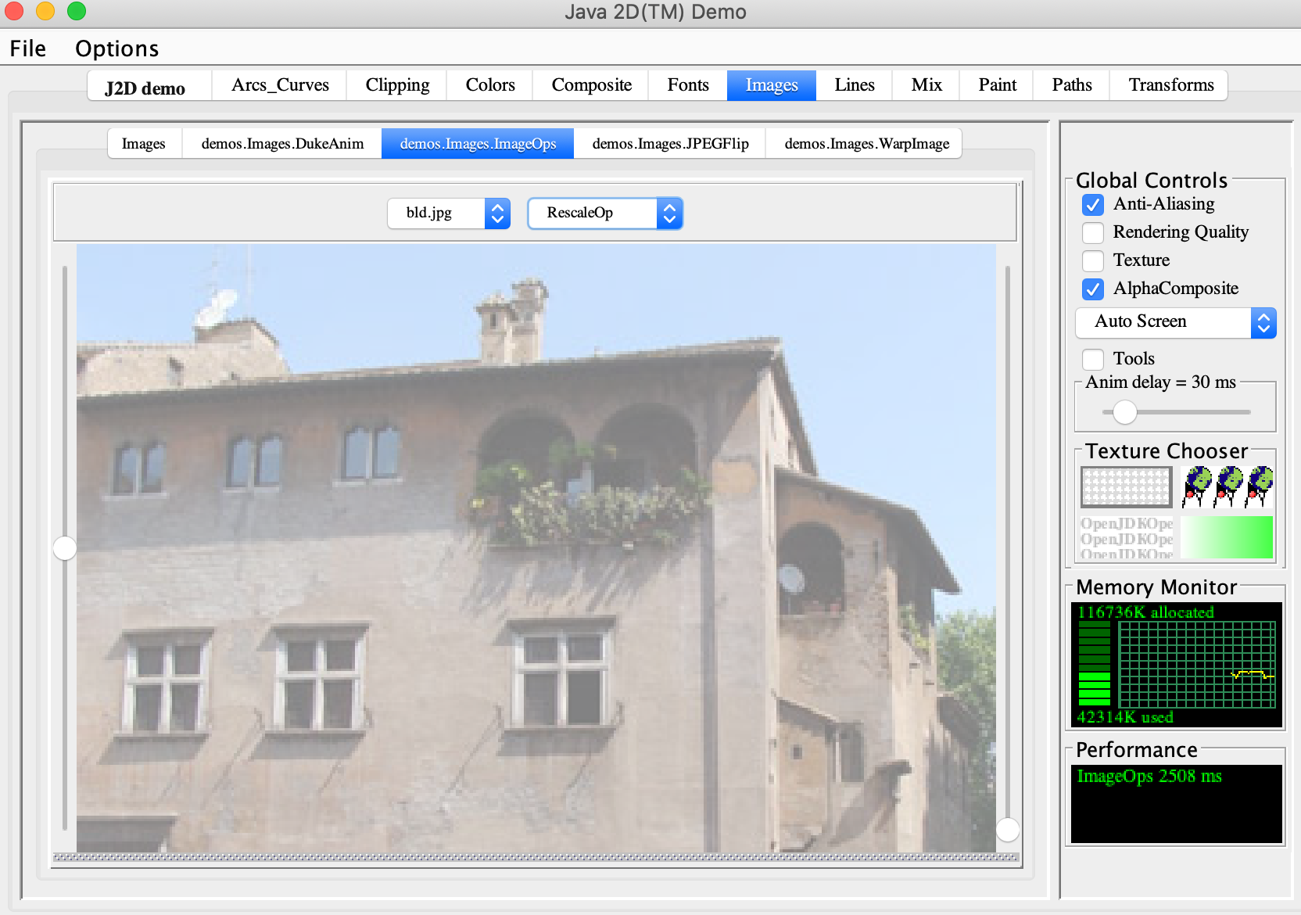Open the Auto Screen dropdown

1175,322
